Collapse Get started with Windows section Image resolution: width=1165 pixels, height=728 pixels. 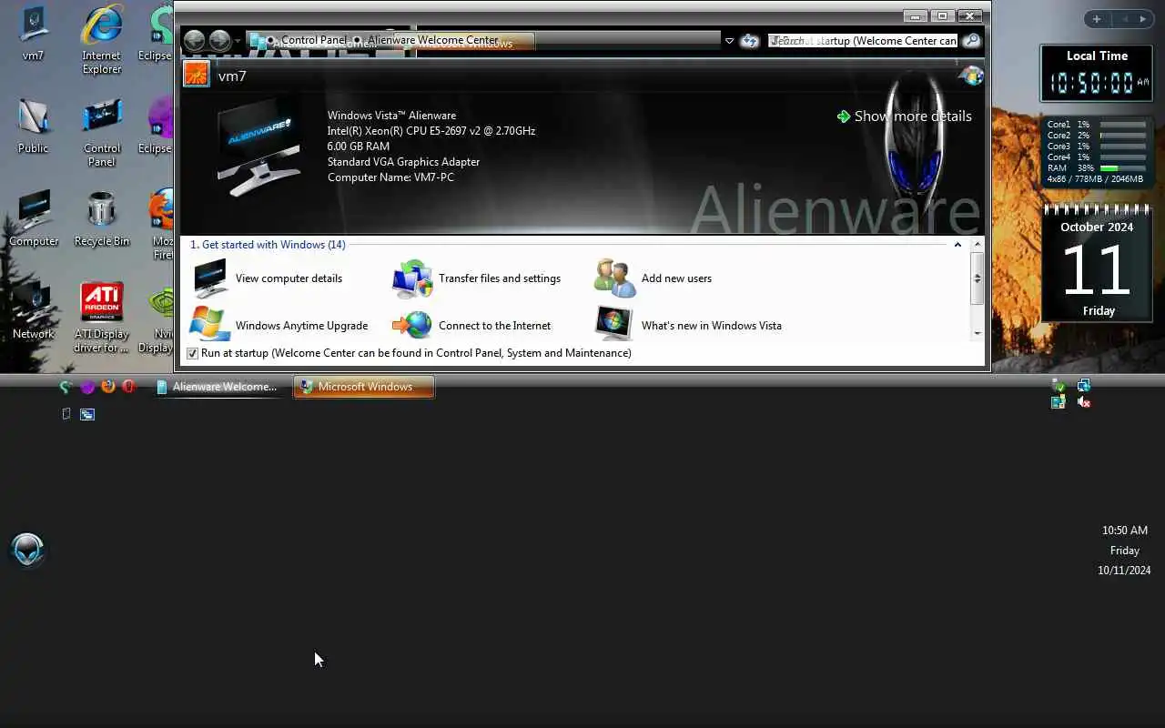tap(957, 245)
